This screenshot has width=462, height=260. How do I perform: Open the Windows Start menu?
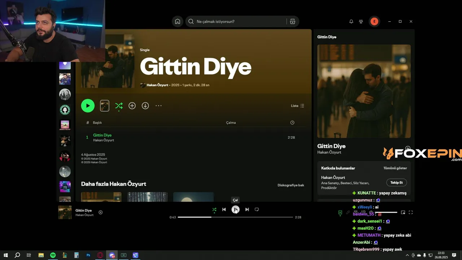(x=6, y=255)
